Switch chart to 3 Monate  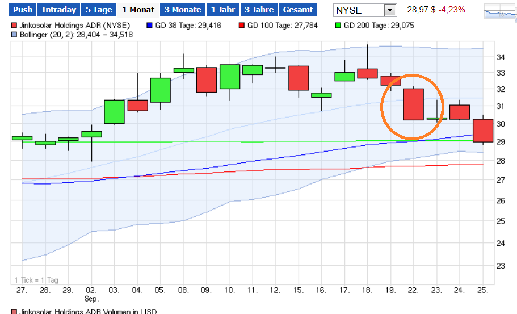point(183,10)
